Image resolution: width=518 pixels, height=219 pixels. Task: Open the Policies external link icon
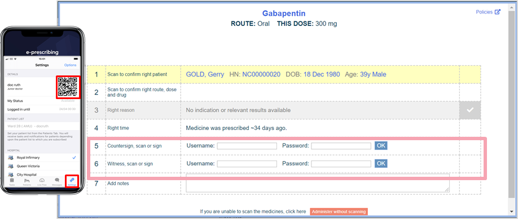498,12
